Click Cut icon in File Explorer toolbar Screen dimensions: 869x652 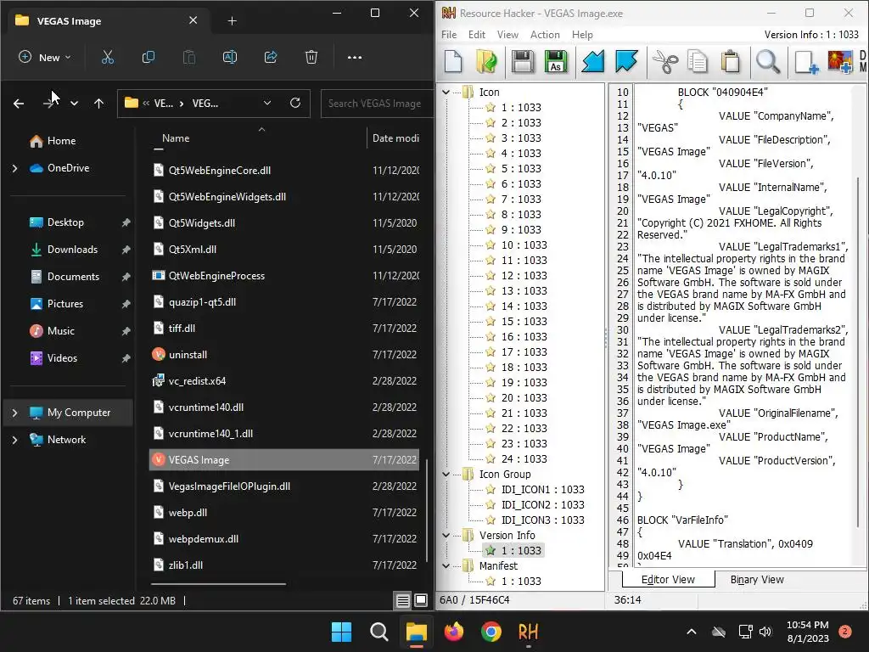coord(108,57)
